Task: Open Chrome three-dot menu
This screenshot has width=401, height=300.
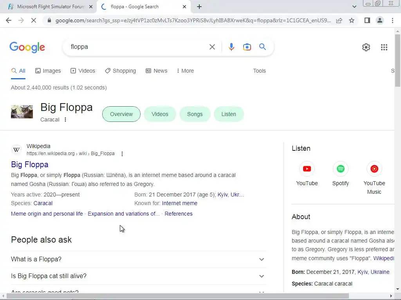Action: coord(392,20)
